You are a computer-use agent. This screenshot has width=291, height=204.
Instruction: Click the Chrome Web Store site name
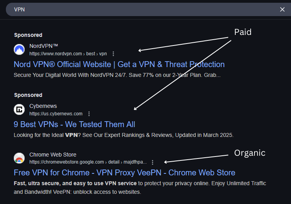pyautogui.click(x=53, y=155)
